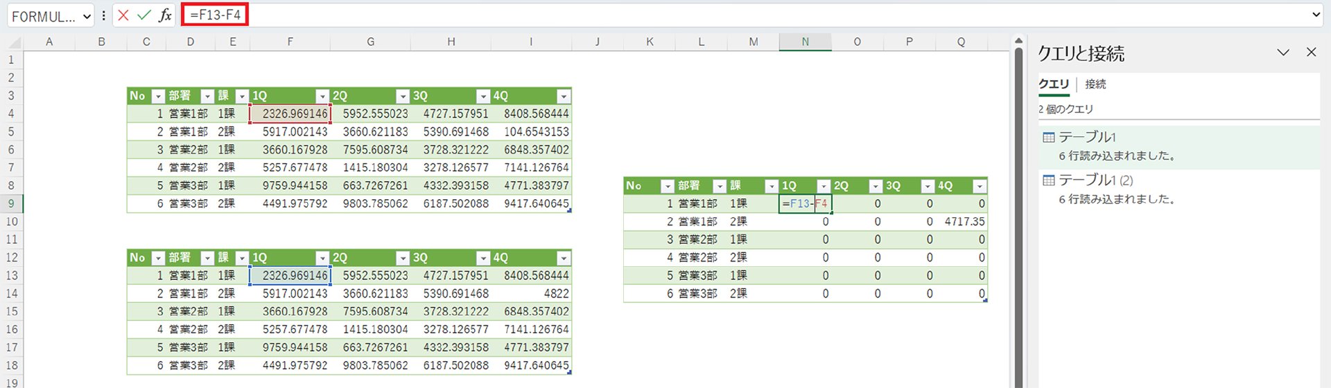The height and width of the screenshot is (388, 1331).
Task: Open the 部署 filter dropdown in right table
Action: pyautogui.click(x=720, y=186)
